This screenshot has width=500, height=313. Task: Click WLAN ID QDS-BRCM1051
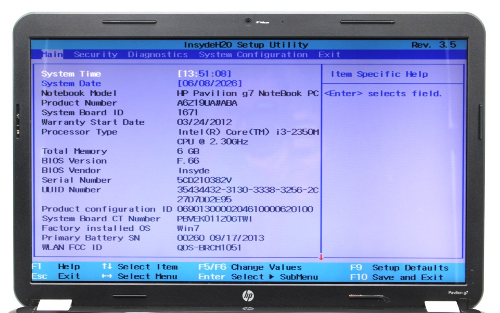click(209, 248)
